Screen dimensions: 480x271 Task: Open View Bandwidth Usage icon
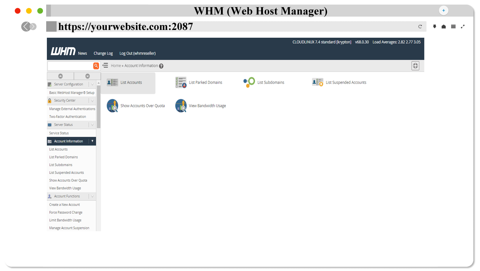[x=181, y=106]
